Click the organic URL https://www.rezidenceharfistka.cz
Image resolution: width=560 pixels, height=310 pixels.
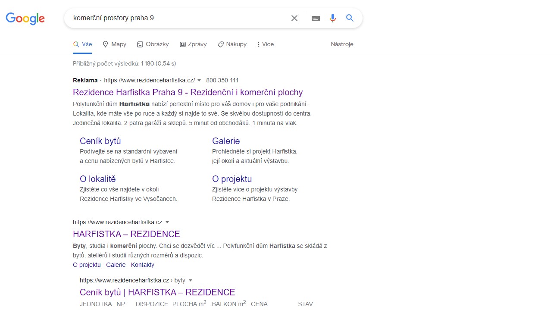117,222
